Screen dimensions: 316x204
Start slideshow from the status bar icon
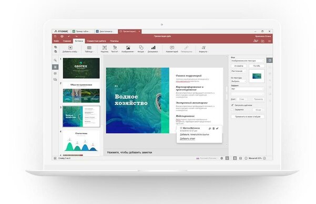coord(55,158)
